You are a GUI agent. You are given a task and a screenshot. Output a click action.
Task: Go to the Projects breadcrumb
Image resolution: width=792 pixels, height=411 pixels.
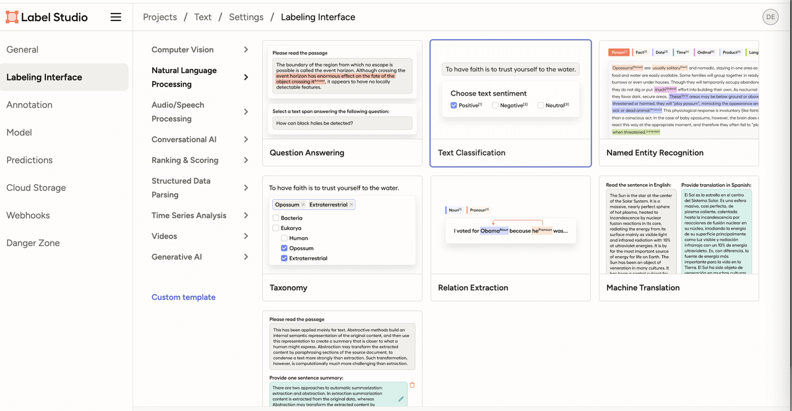(x=160, y=17)
